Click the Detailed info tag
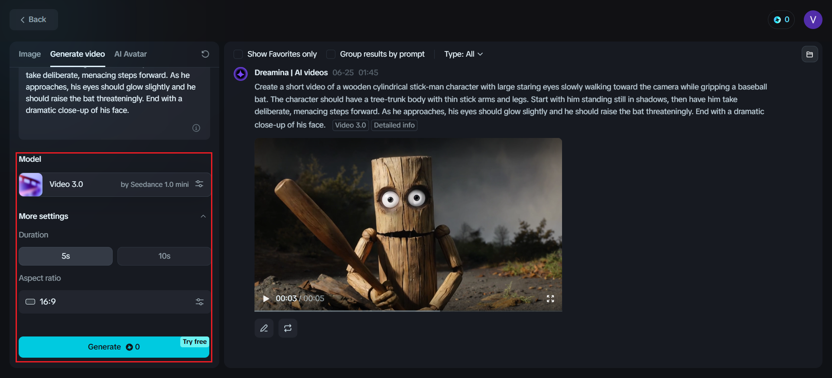832x378 pixels. (x=394, y=125)
